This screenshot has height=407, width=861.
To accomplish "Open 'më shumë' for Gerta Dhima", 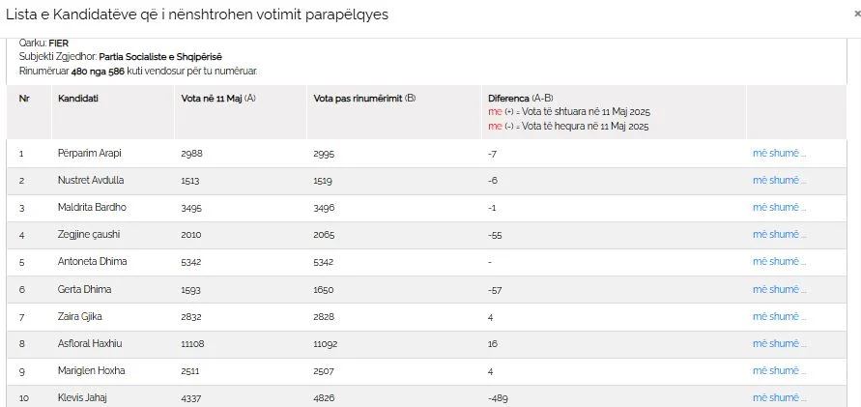I will 779,289.
